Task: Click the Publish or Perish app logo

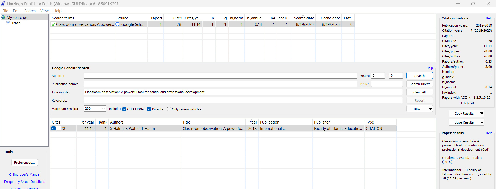Action: tap(3, 4)
